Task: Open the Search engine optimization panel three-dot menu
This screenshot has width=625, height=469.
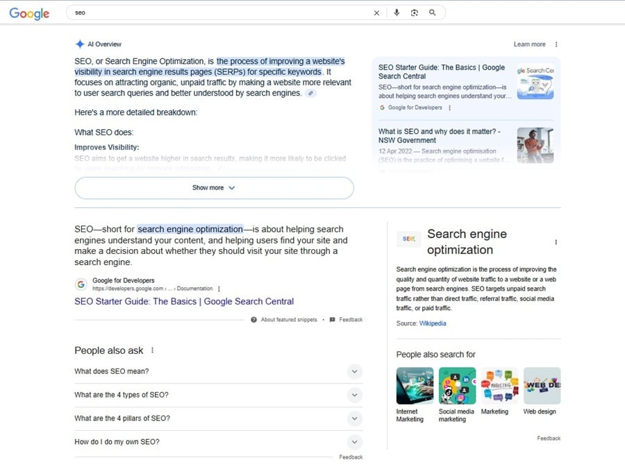Action: coord(556,241)
